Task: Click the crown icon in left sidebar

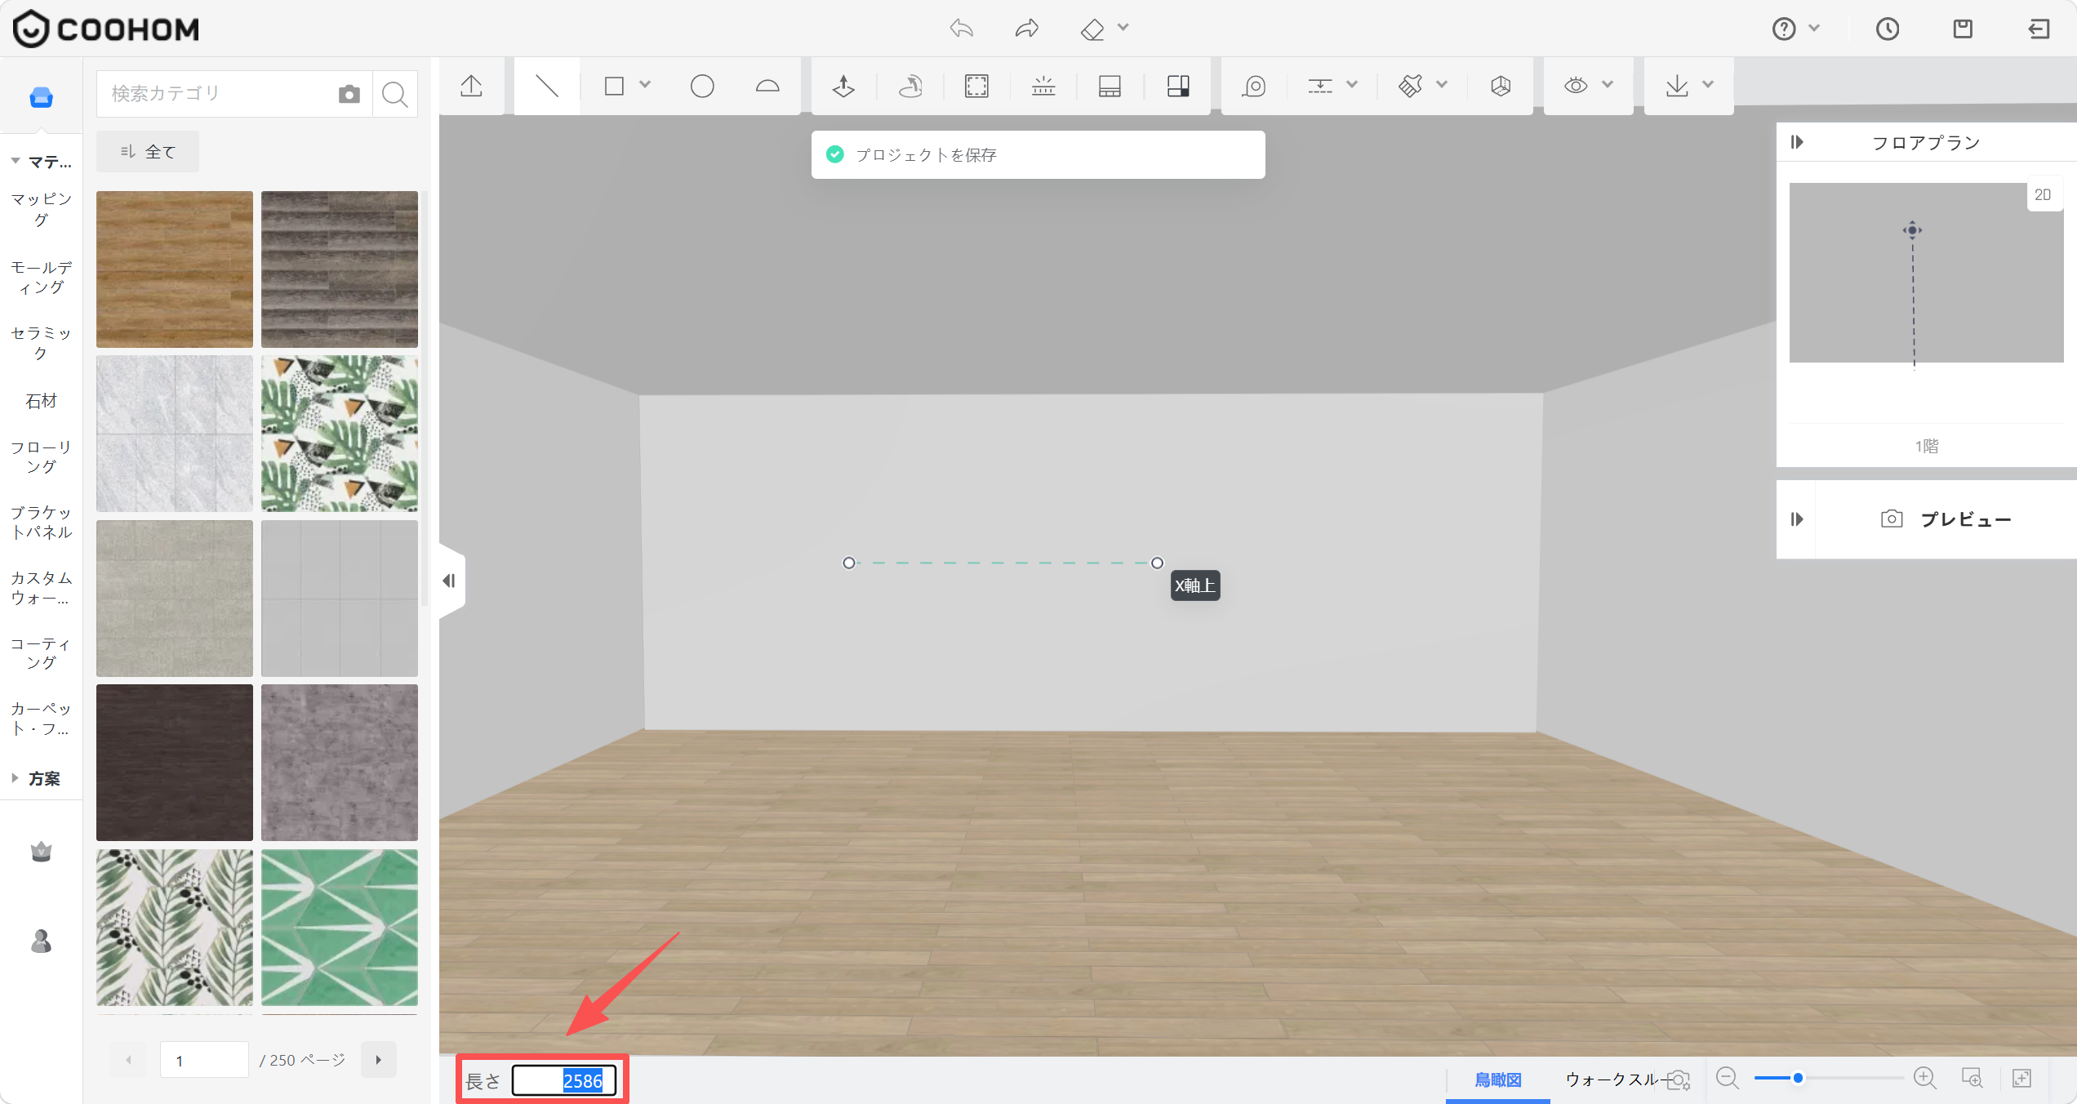Action: click(42, 852)
